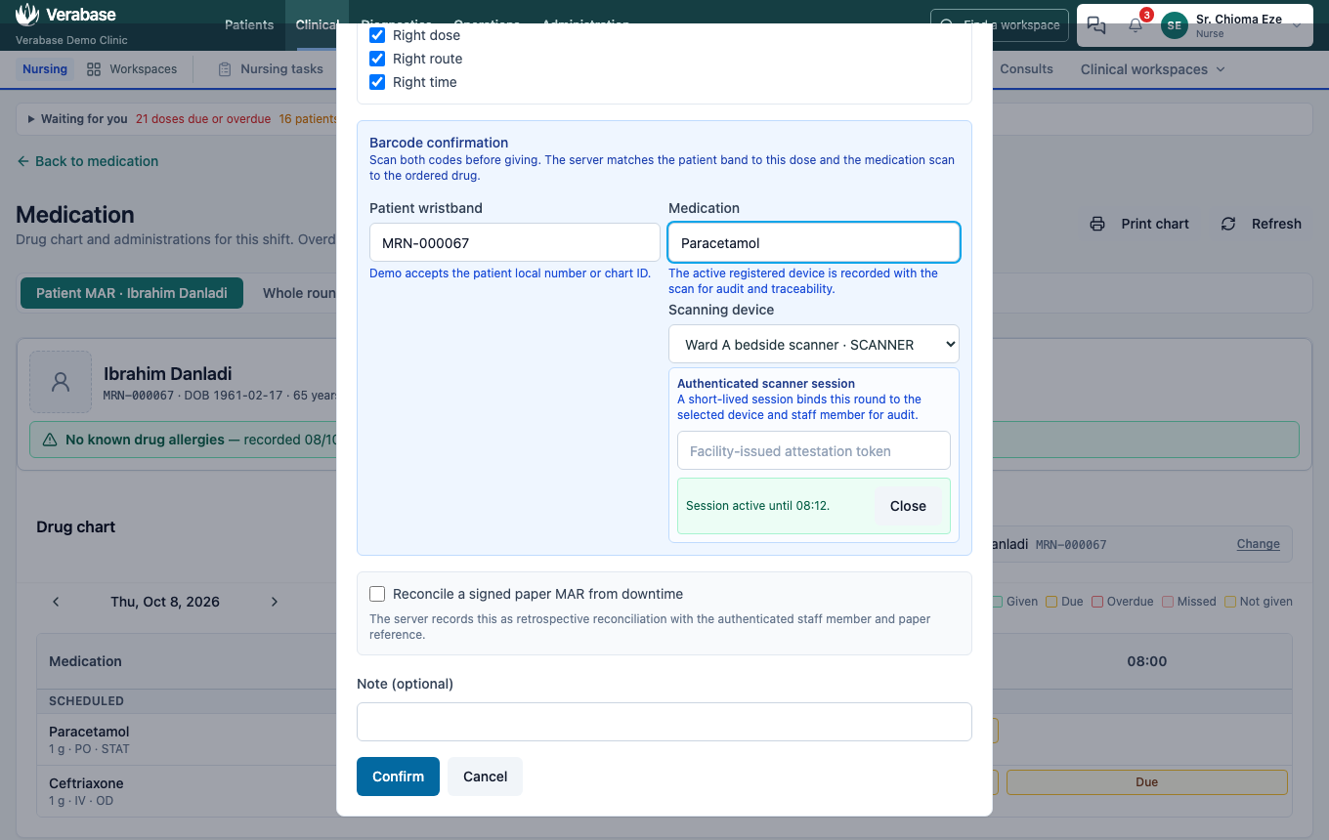The image size is (1329, 840).
Task: Close the authenticated scanner session
Action: tap(908, 506)
